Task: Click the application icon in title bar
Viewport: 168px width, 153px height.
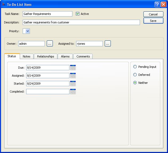Action: (x=3, y=5)
